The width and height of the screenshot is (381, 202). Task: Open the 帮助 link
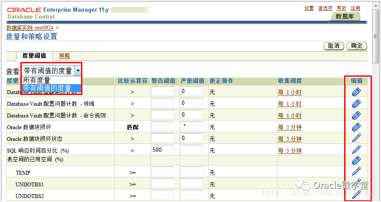[342, 8]
